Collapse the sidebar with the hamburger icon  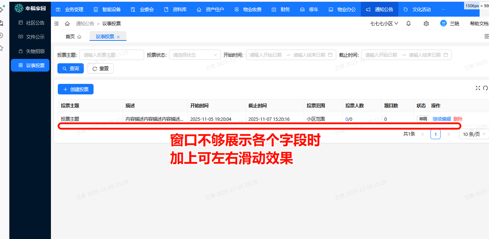click(x=56, y=23)
